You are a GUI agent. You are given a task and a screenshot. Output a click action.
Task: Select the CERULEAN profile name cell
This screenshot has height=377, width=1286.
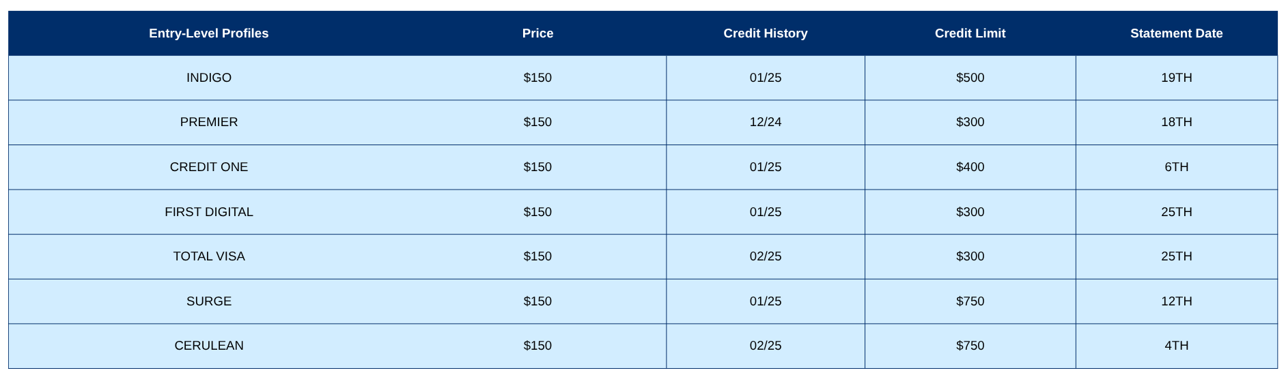208,346
